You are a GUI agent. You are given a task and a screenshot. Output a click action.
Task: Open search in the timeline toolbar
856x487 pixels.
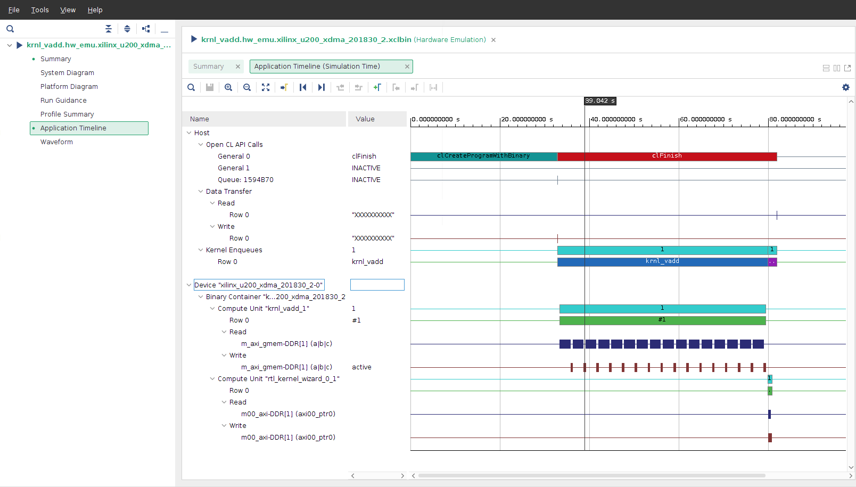(191, 87)
